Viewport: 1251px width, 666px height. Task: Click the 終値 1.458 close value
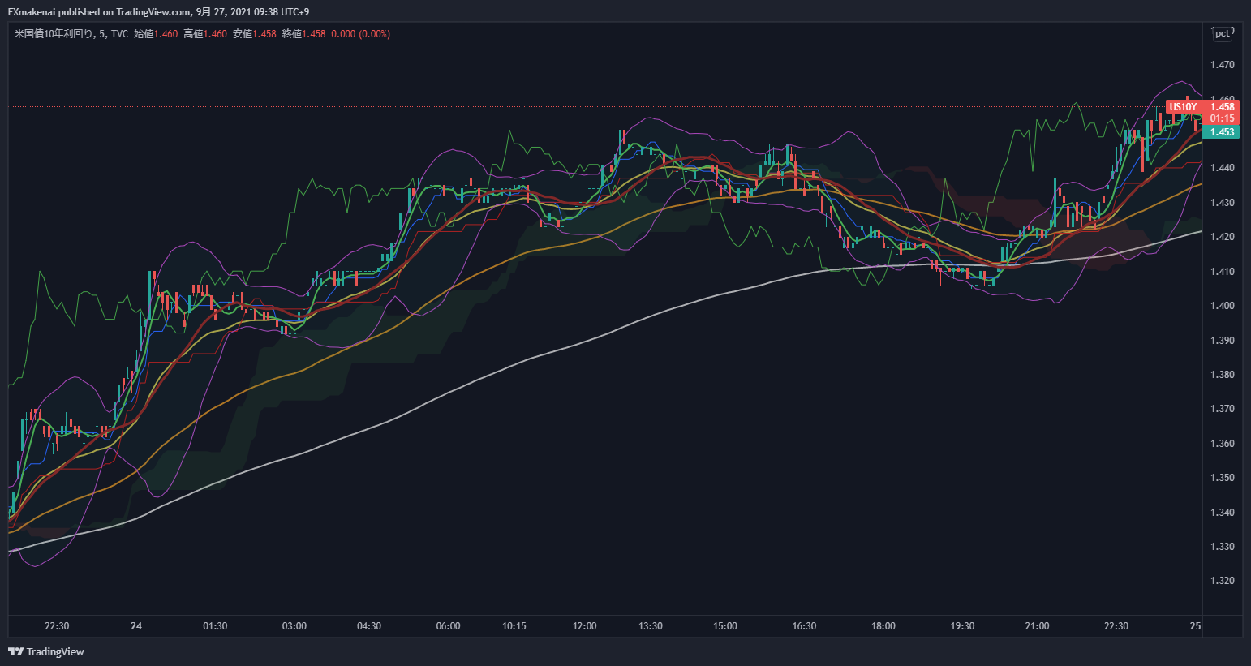[304, 34]
